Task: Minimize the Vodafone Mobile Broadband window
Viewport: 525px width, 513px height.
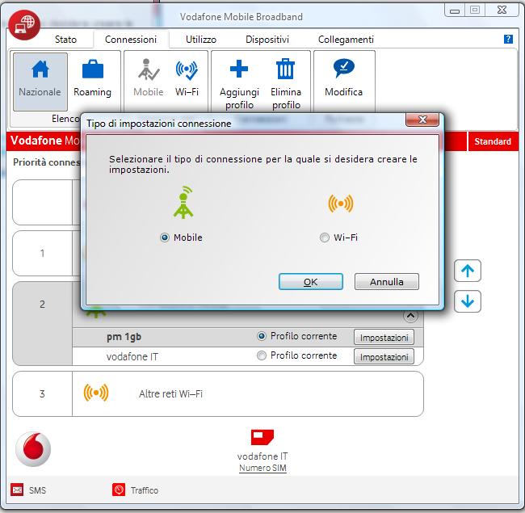Action: [x=455, y=11]
